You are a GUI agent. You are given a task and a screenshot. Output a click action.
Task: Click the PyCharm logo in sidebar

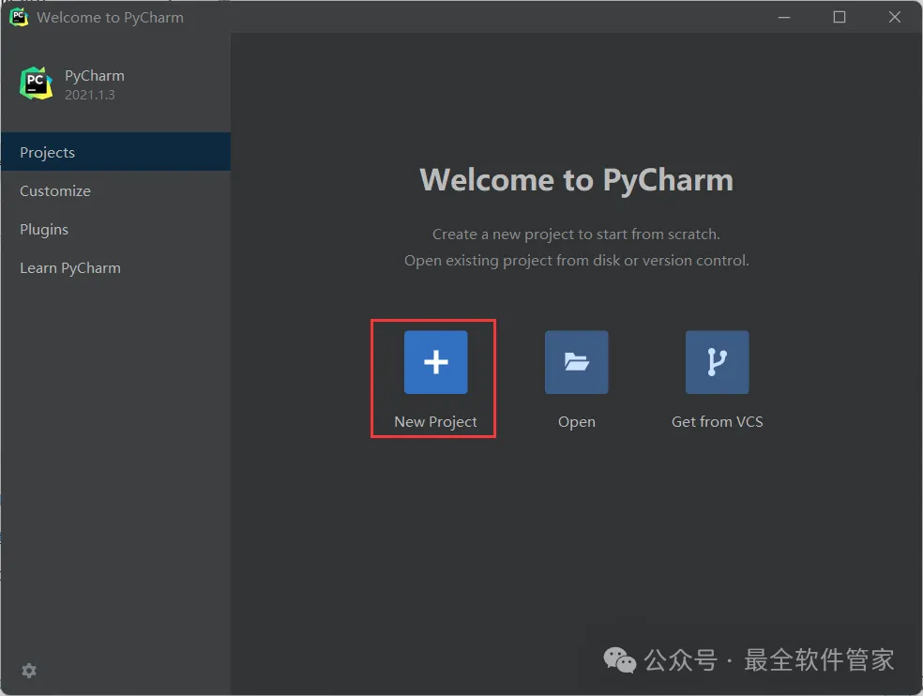pos(36,83)
